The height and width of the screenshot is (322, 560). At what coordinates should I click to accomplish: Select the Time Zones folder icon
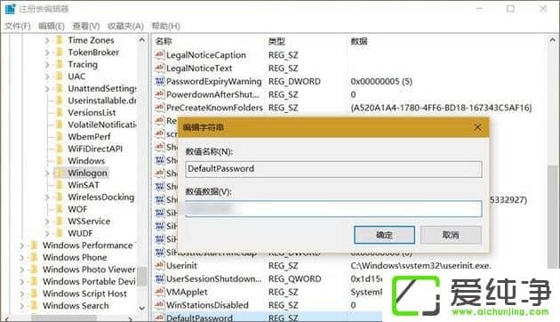click(x=60, y=40)
